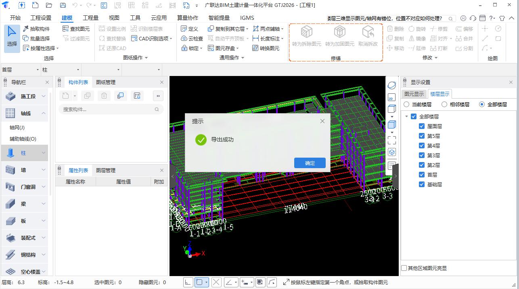Expand the 墙 navigation section
The height and width of the screenshot is (289, 519).
pos(44,170)
